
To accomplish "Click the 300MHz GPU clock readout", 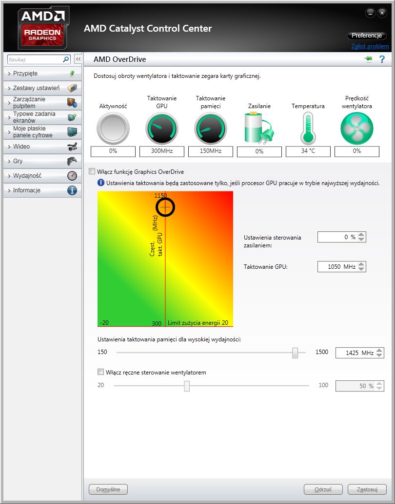I will tap(162, 151).
